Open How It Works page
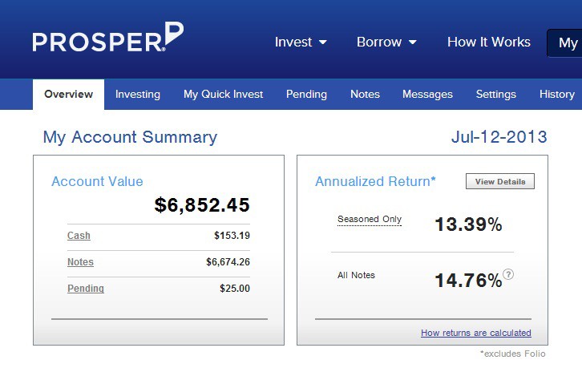This screenshot has height=368, width=582. pos(488,42)
